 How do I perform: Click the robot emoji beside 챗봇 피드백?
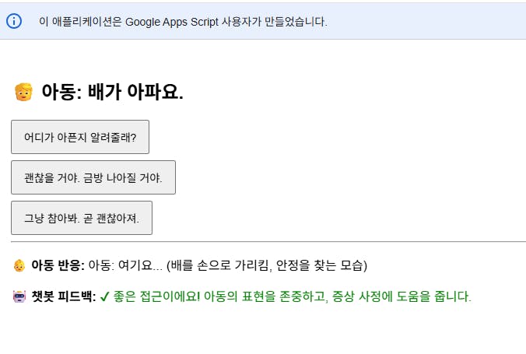click(19, 296)
